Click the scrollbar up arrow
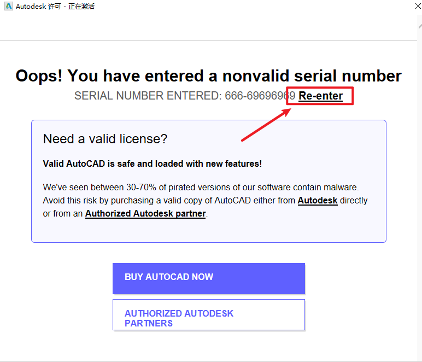 (419, 27)
